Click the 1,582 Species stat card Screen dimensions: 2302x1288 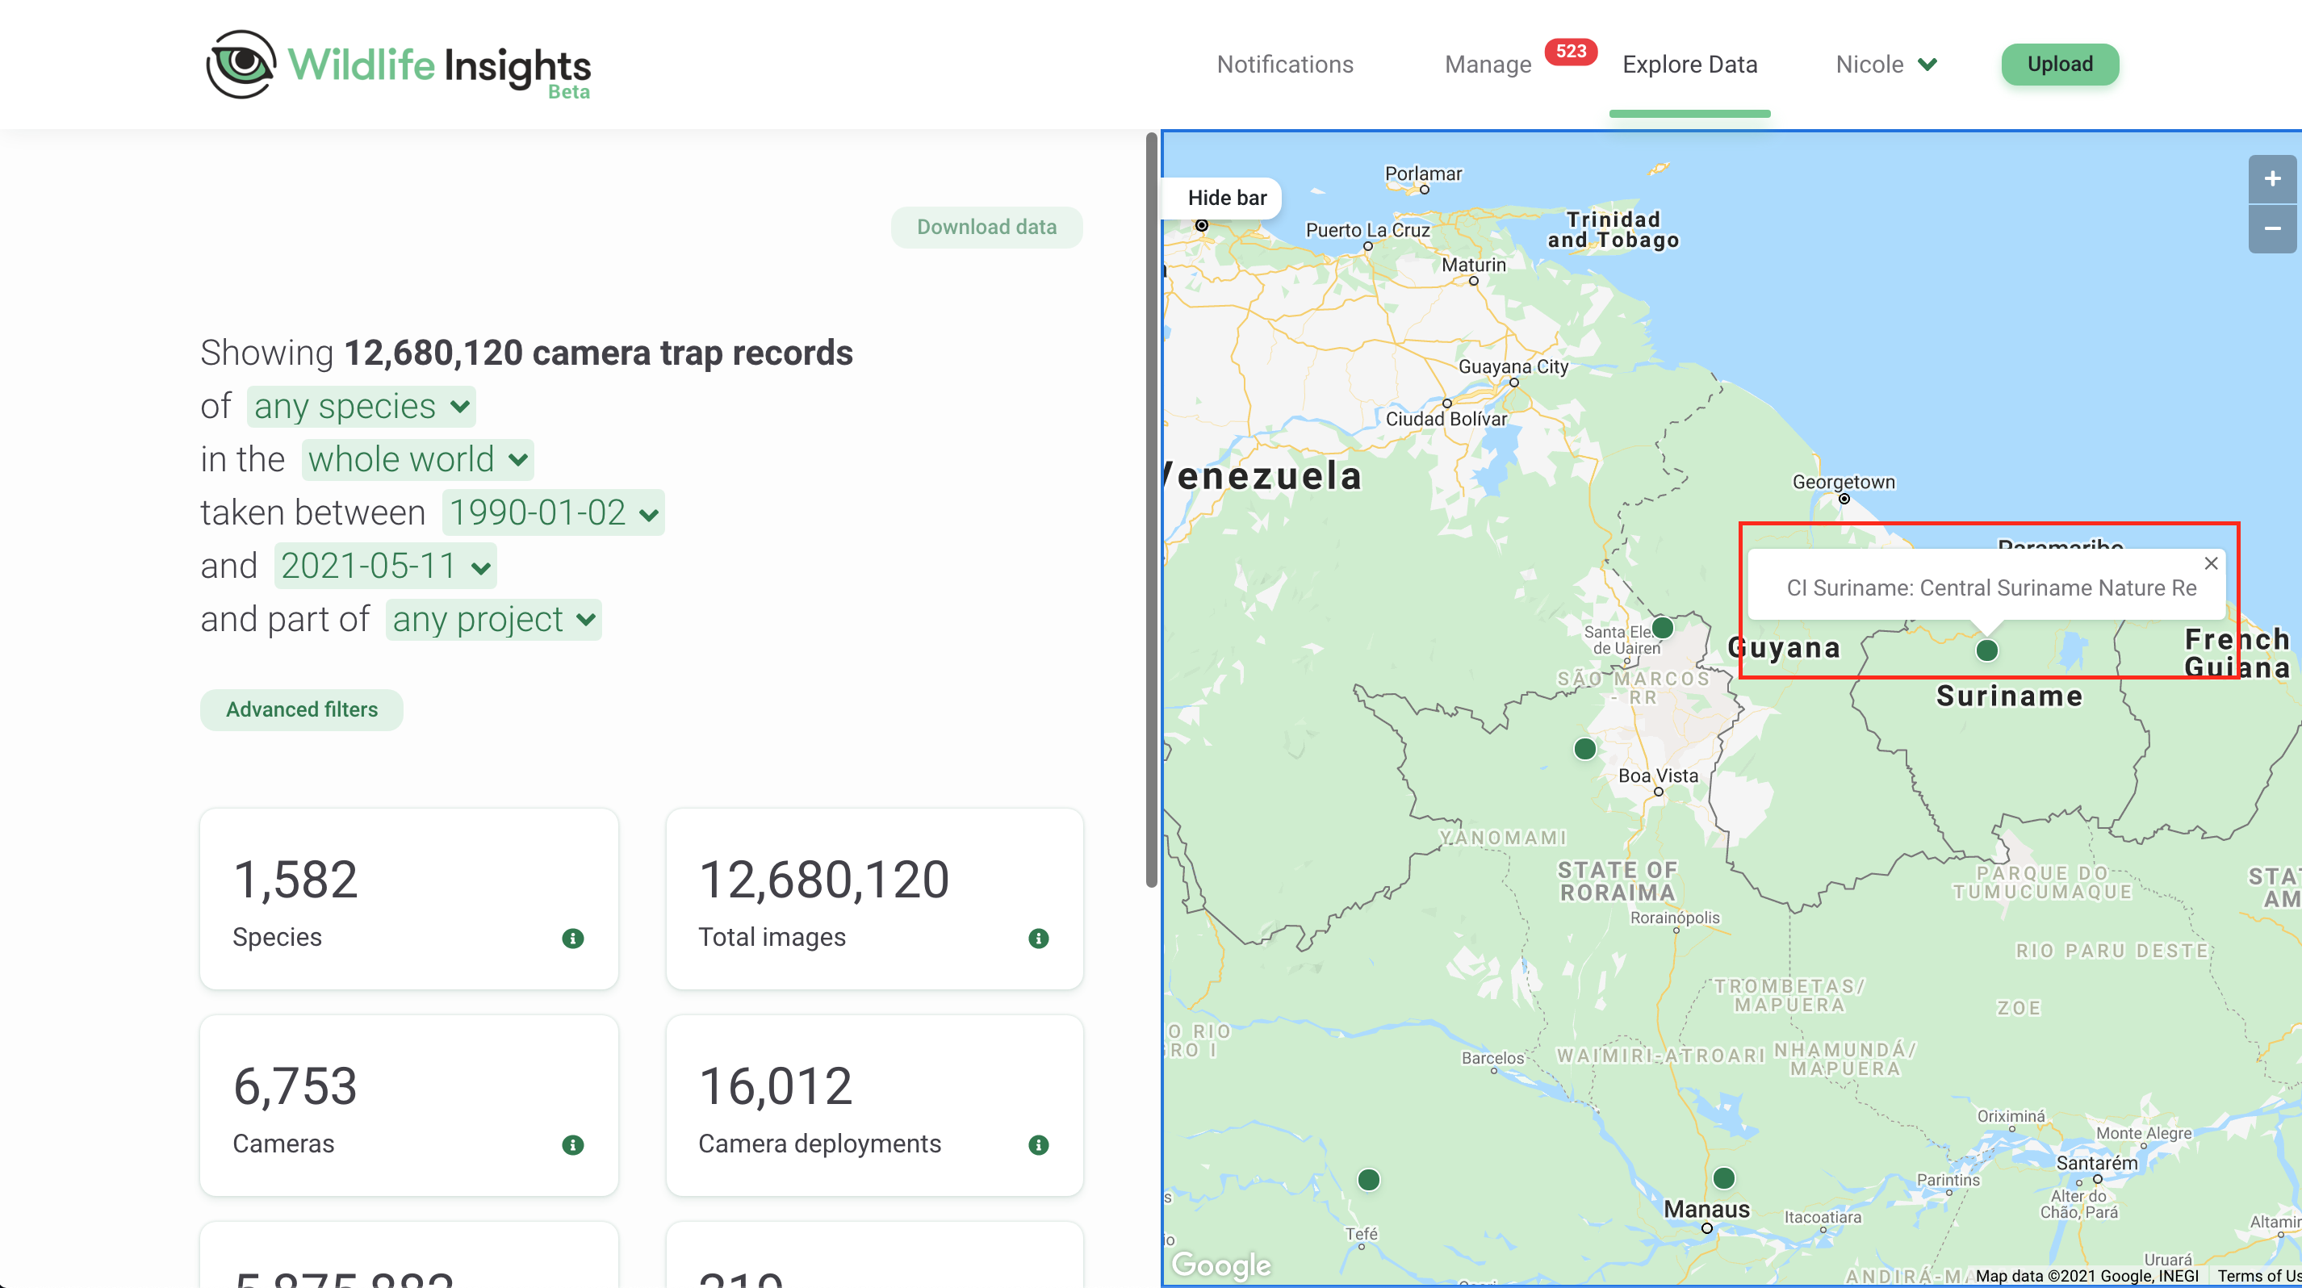[x=409, y=900]
